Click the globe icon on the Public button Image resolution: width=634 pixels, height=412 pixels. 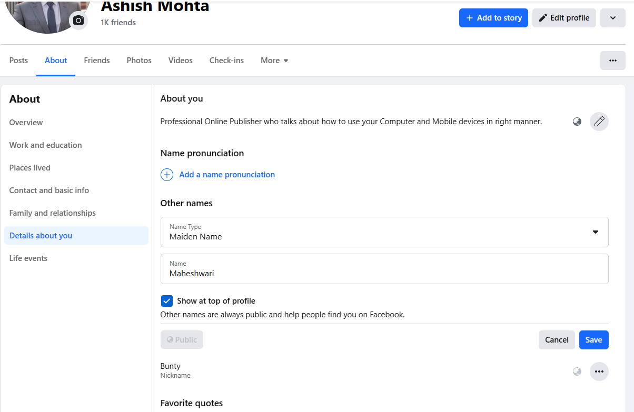(x=171, y=339)
